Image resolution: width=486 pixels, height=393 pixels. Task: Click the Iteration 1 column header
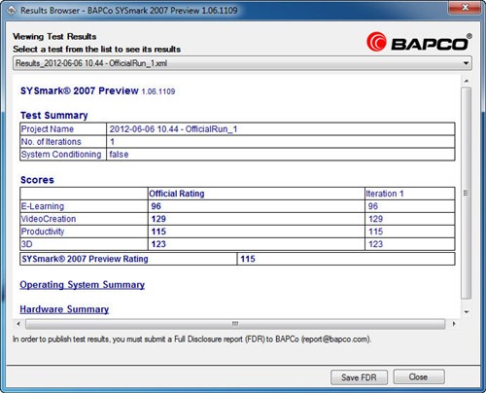coord(385,194)
